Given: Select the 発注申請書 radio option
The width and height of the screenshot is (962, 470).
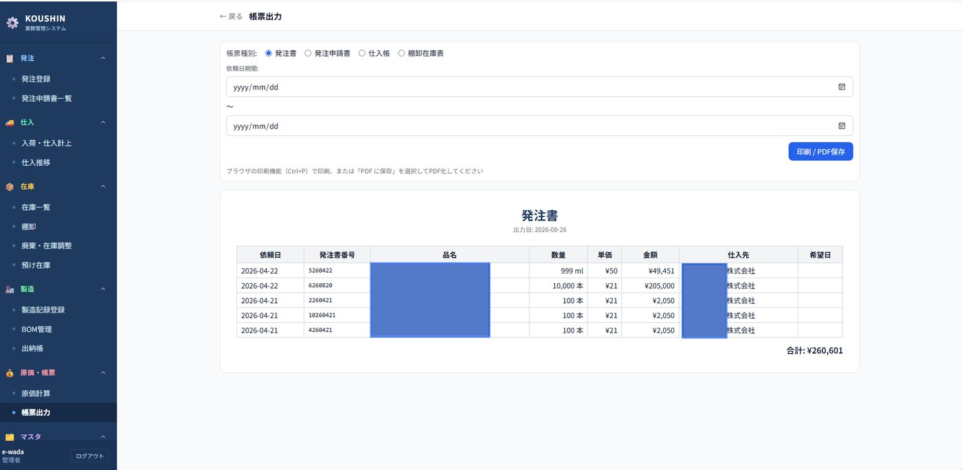Looking at the screenshot, I should (308, 53).
